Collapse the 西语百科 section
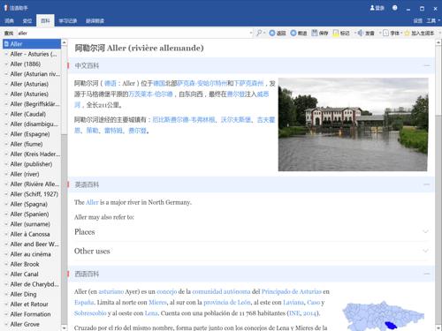442x331 pixels. pyautogui.click(x=427, y=274)
